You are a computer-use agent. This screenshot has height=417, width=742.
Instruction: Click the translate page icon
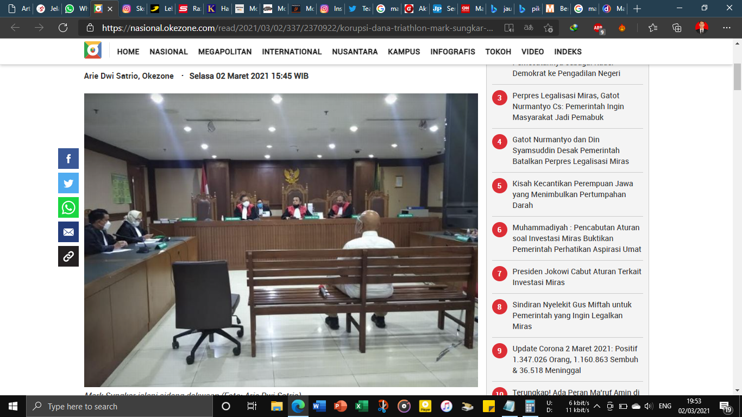point(529,28)
